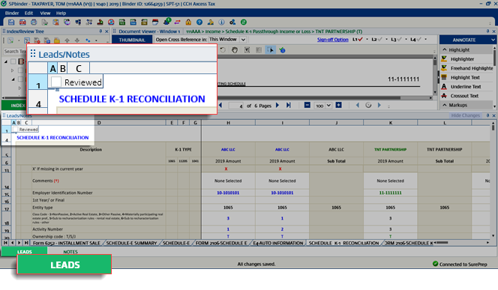Open the dropdown arrow next to L1
Screen dimensions: 498x290
coord(367,40)
